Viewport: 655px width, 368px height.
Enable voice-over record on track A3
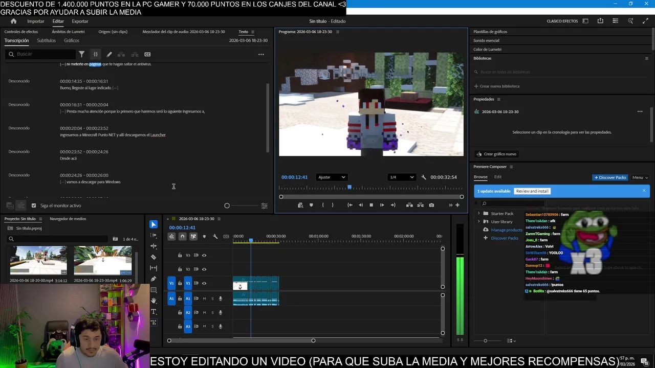(x=221, y=326)
